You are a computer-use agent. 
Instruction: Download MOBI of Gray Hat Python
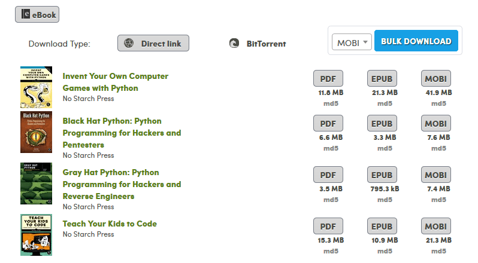click(436, 175)
